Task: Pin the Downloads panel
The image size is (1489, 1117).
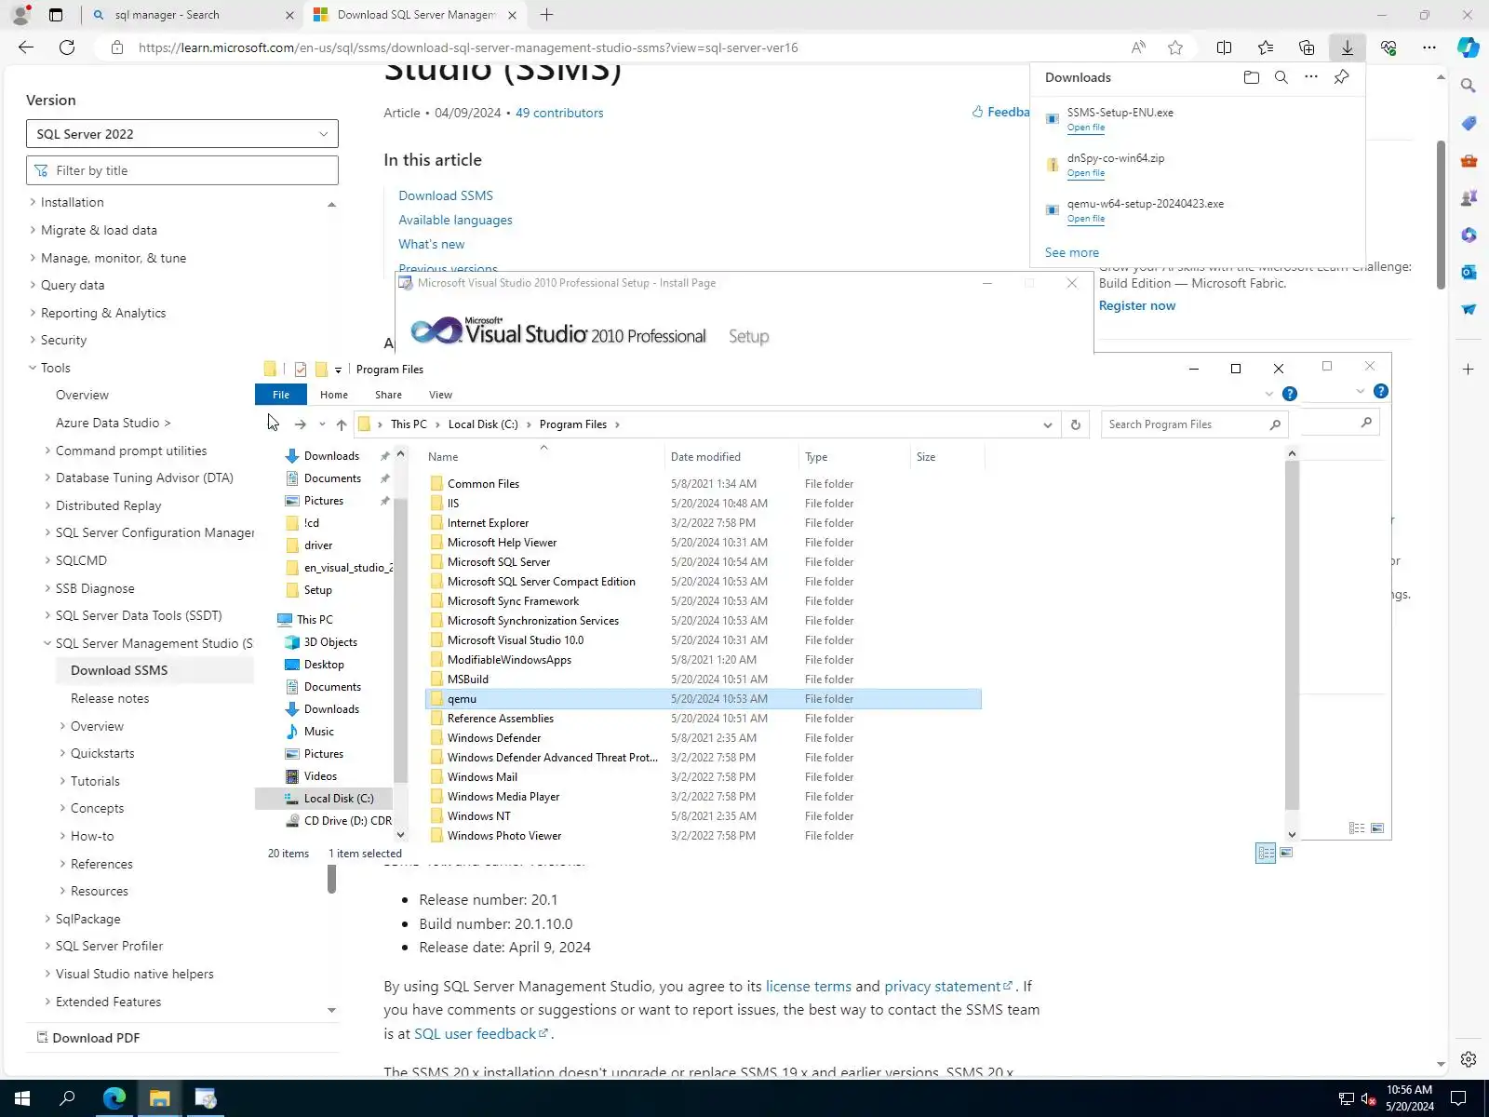Action: [x=1341, y=77]
